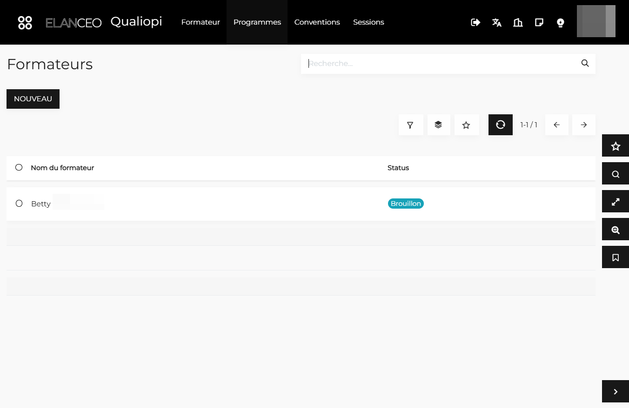The width and height of the screenshot is (629, 408).
Task: Click the search icon in side panel
Action: [616, 174]
